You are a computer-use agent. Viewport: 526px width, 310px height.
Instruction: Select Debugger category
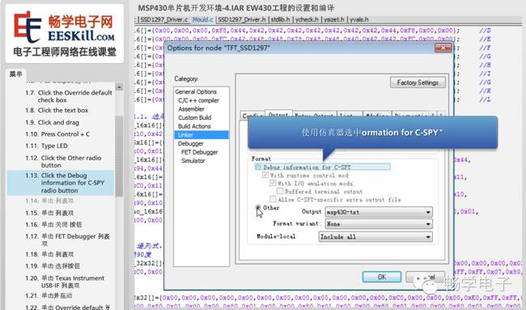point(190,143)
